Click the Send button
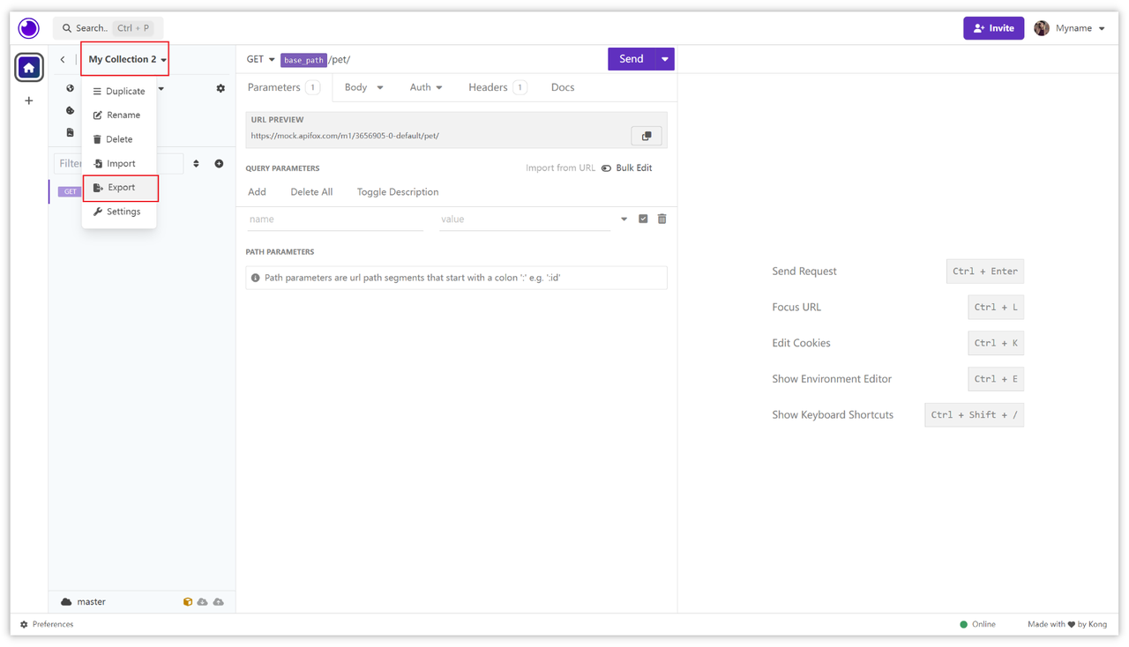The height and width of the screenshot is (647, 1129). coord(632,59)
